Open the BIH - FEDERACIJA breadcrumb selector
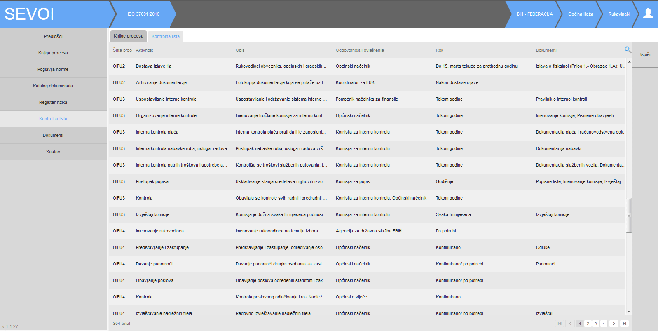 pos(534,14)
